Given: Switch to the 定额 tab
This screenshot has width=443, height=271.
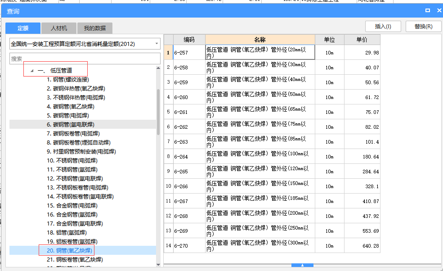Looking at the screenshot, I should click(x=23, y=28).
